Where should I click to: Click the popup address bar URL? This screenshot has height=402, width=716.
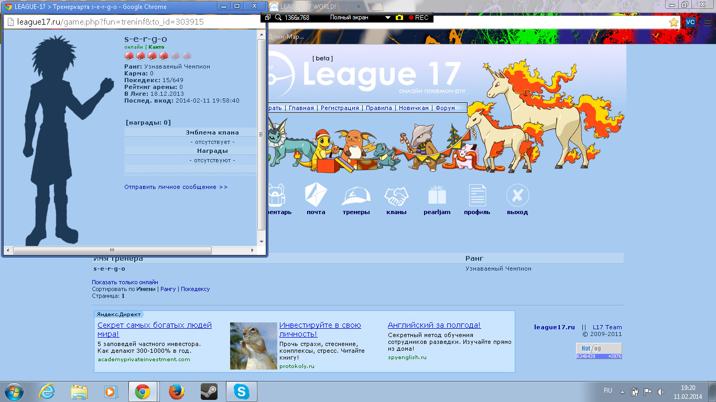click(110, 22)
